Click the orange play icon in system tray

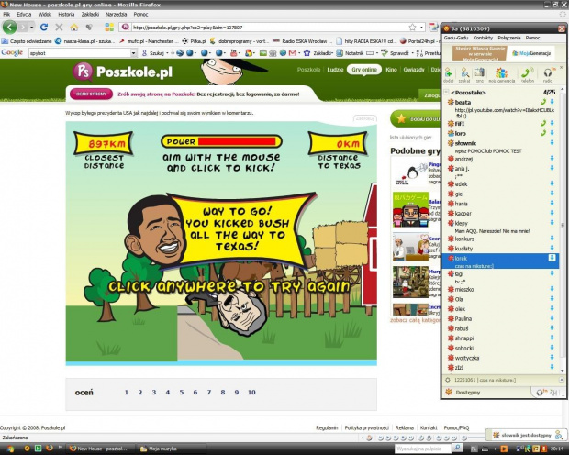coord(504,449)
